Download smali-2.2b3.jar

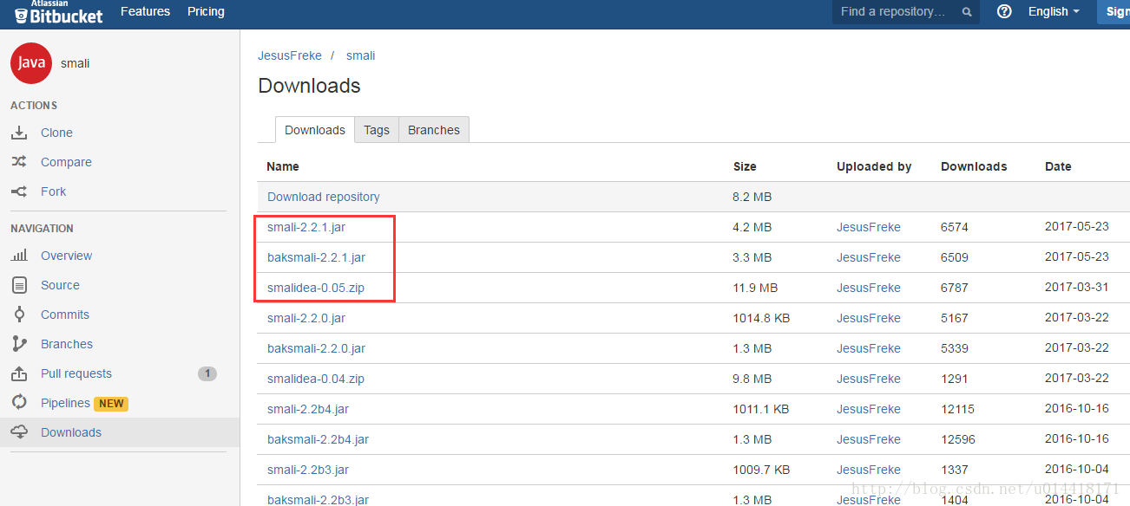(x=308, y=470)
